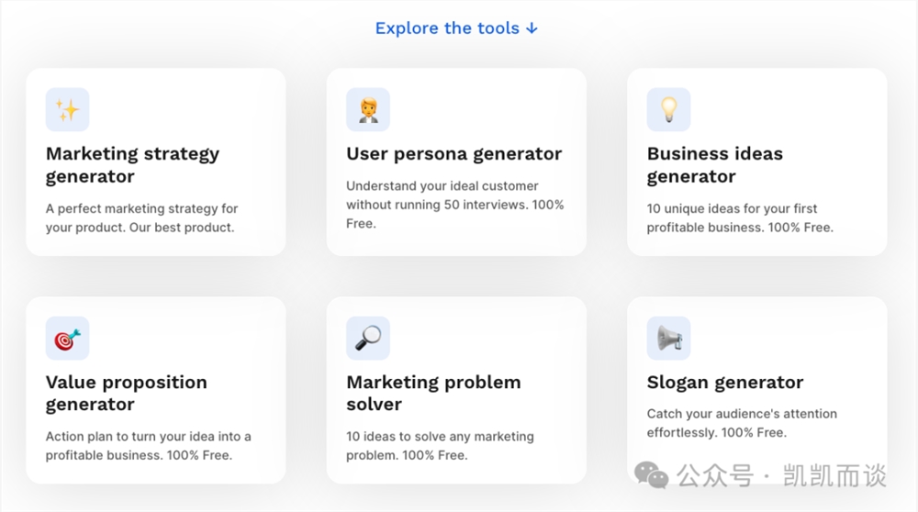918x512 pixels.
Task: Click the light bulb Business ideas icon
Action: click(668, 110)
